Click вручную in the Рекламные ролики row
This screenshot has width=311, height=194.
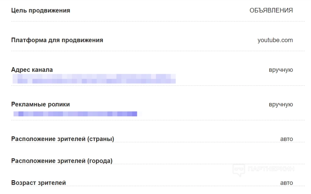pyautogui.click(x=281, y=104)
